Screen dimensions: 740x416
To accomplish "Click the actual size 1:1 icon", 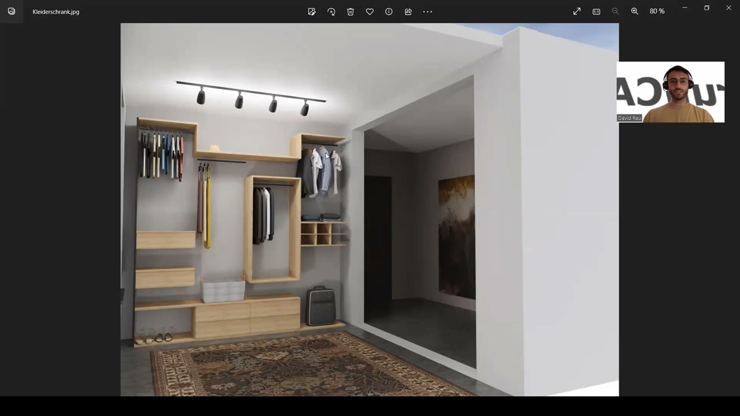I will [596, 12].
